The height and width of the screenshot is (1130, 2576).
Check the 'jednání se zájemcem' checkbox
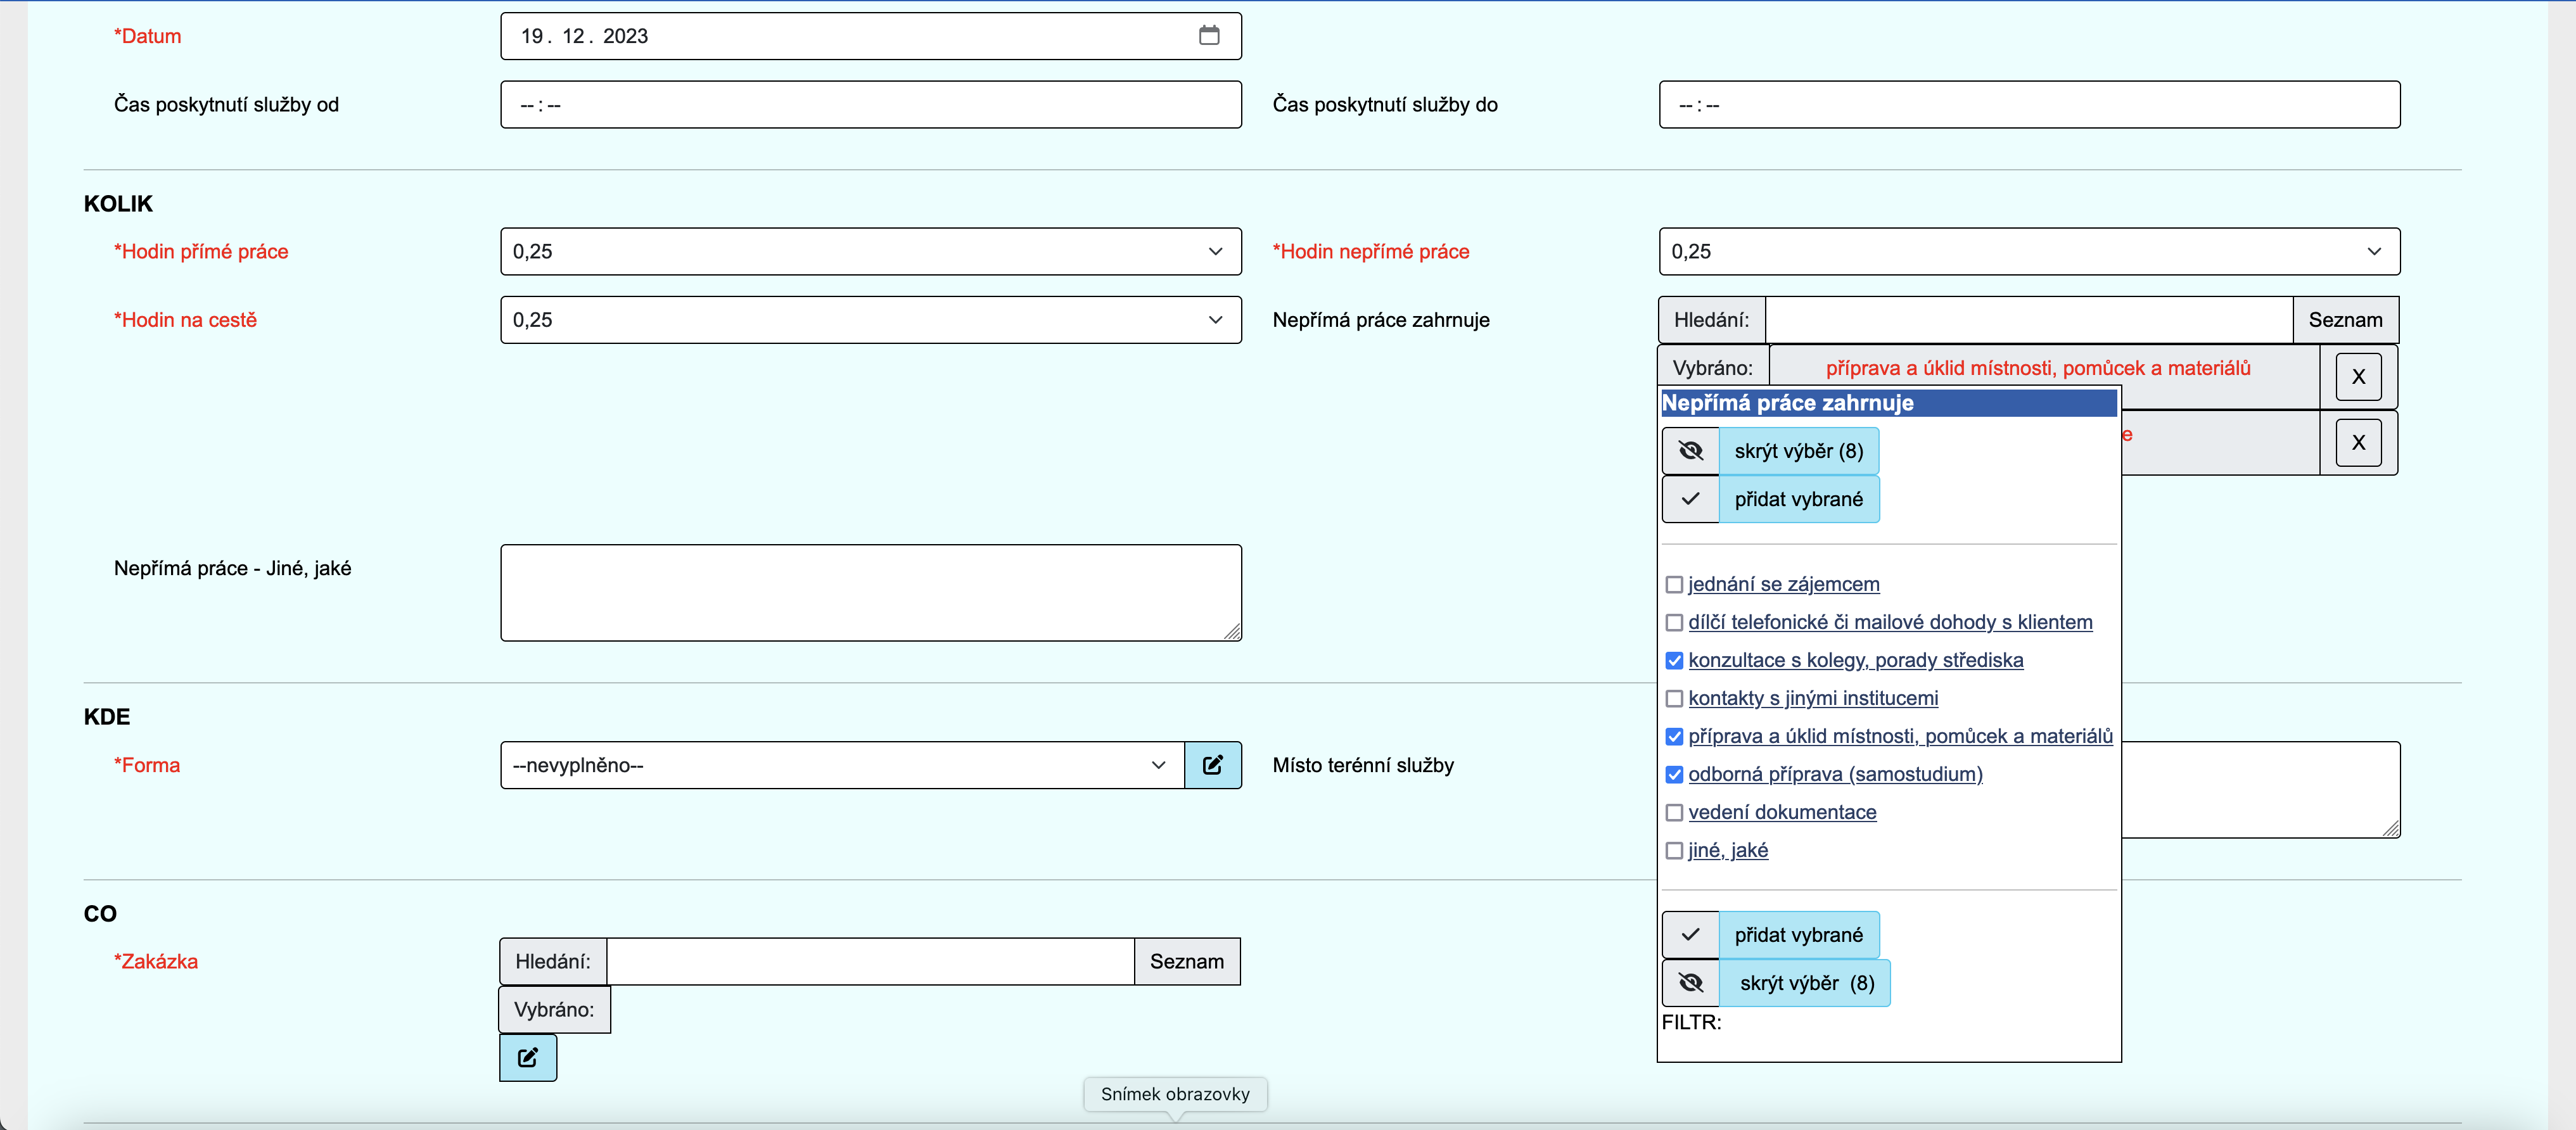click(1674, 585)
